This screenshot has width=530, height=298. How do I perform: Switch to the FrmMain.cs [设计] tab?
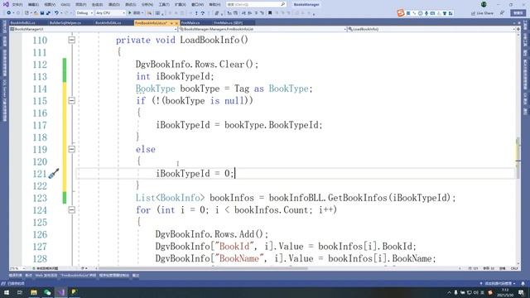click(229, 23)
